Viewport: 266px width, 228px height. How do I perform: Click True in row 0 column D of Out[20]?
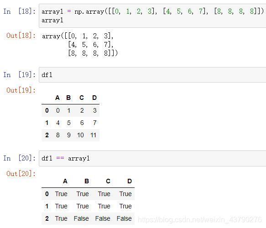tap(125, 194)
